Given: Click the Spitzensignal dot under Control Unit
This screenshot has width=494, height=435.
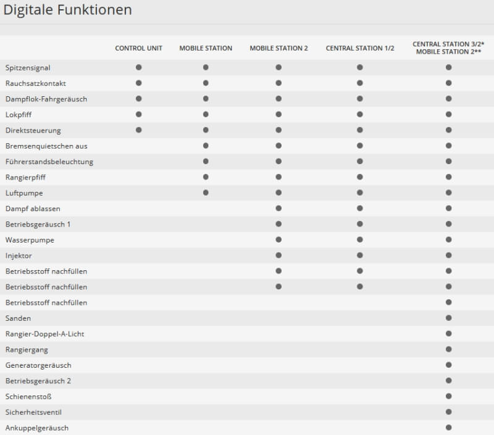Looking at the screenshot, I should [x=138, y=67].
